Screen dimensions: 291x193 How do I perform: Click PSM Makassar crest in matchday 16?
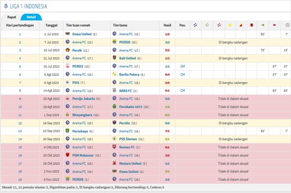click(x=67, y=155)
